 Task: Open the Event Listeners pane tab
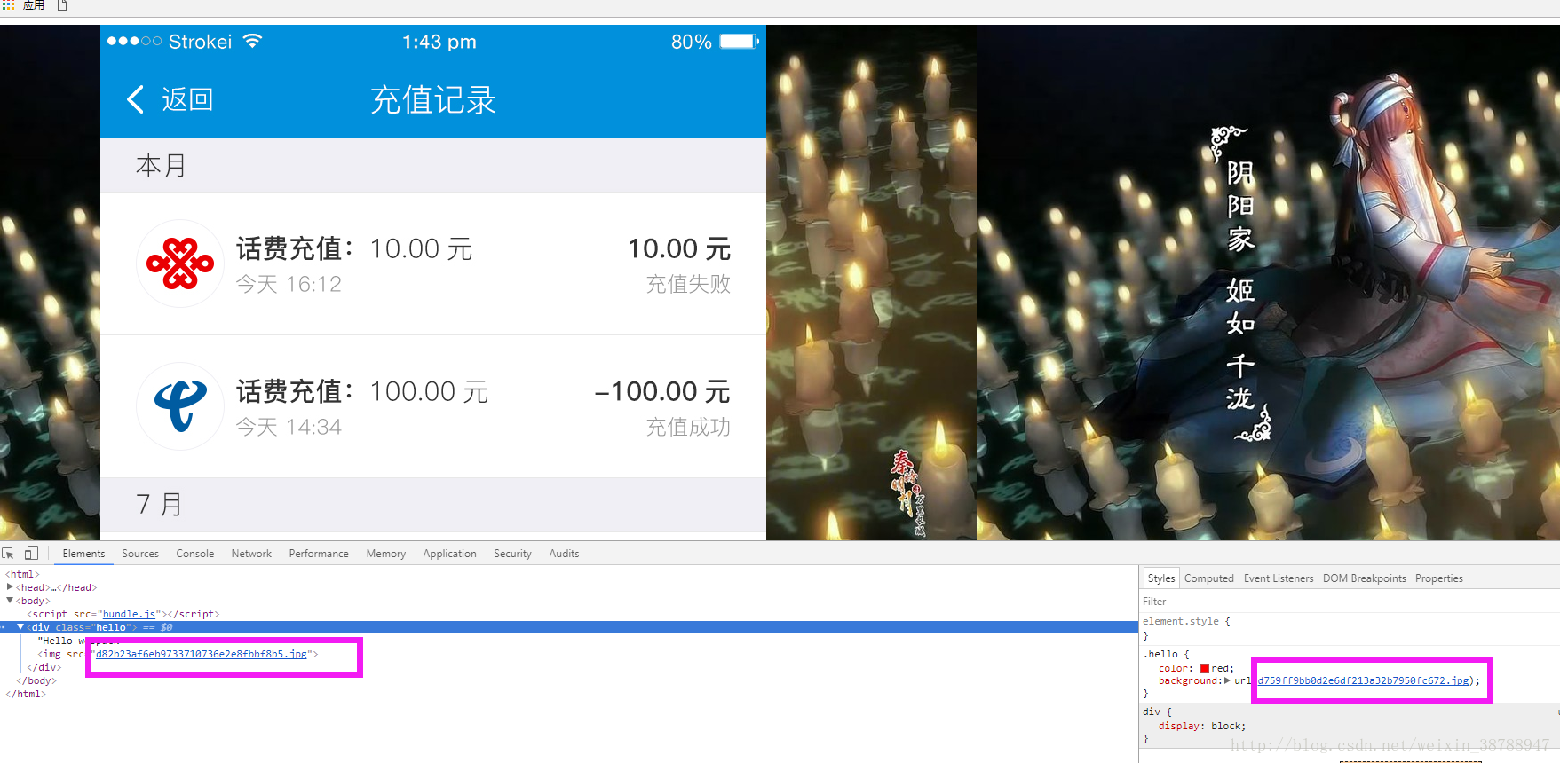1279,578
